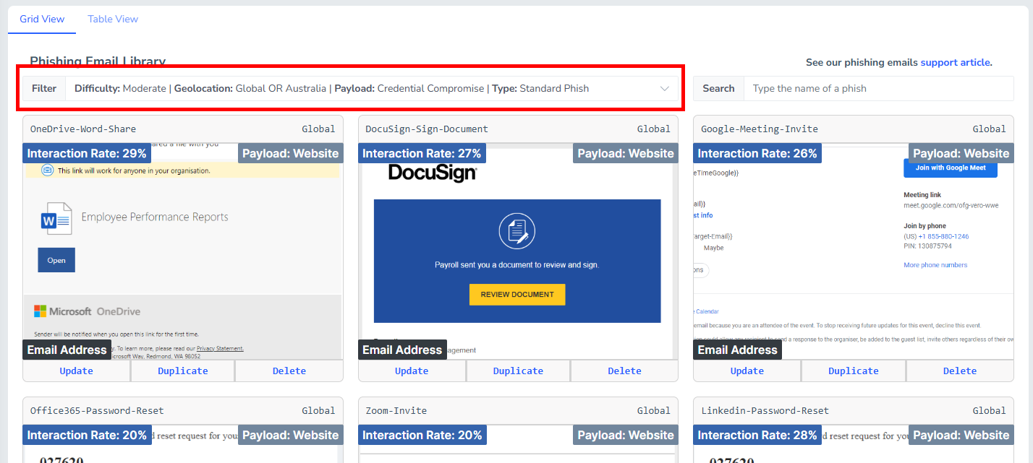Image resolution: width=1033 pixels, height=463 pixels.
Task: Update the Google-Meeting-Invite phish
Action: (x=747, y=370)
